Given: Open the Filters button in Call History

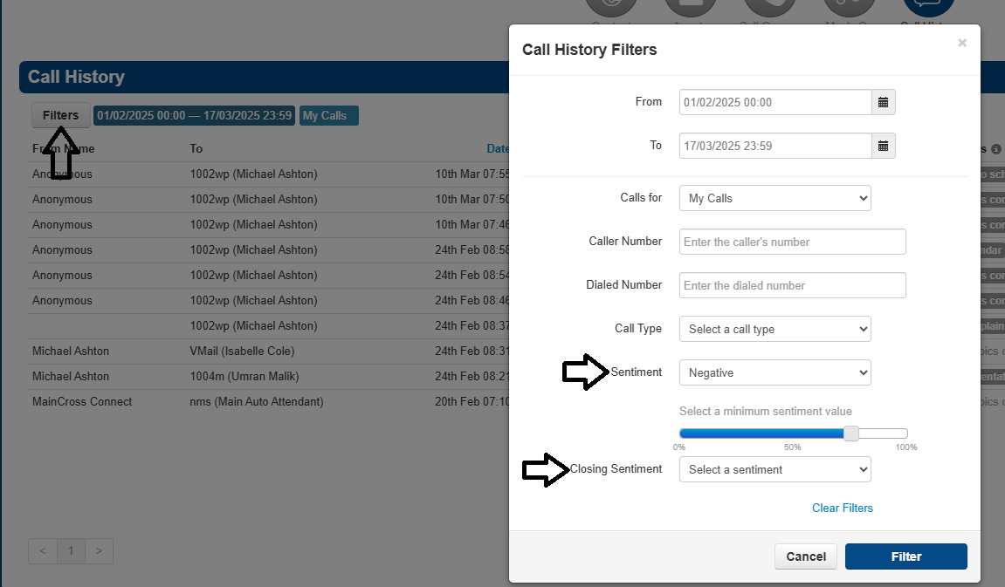Looking at the screenshot, I should (x=61, y=115).
